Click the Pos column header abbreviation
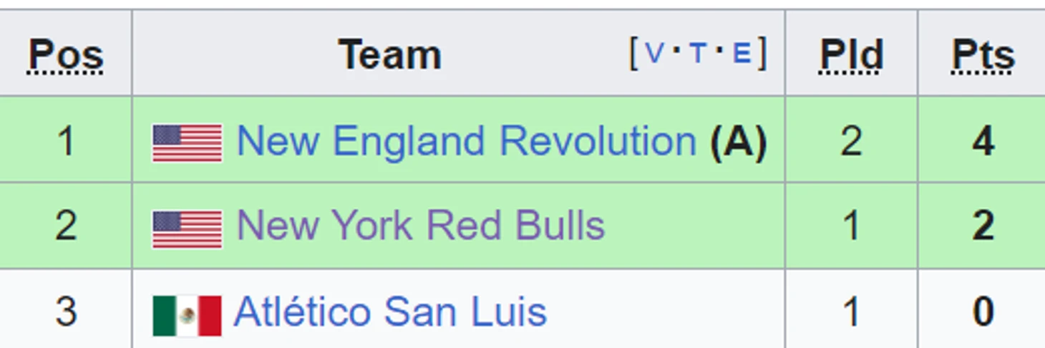Viewport: 1045px width, 348px height. click(66, 55)
